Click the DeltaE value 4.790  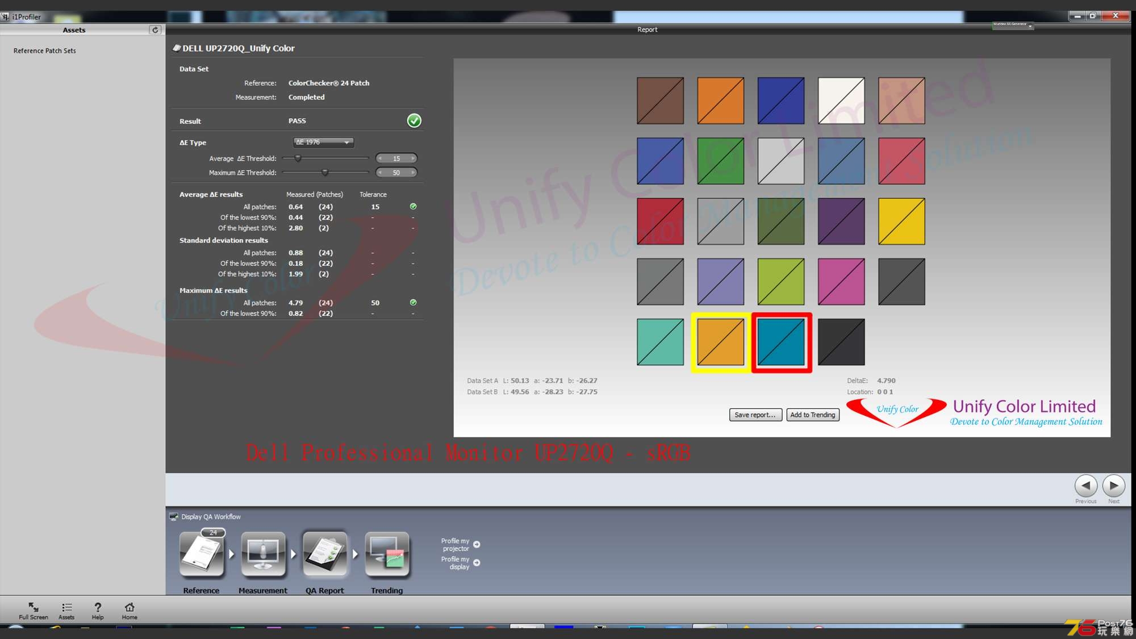point(886,381)
